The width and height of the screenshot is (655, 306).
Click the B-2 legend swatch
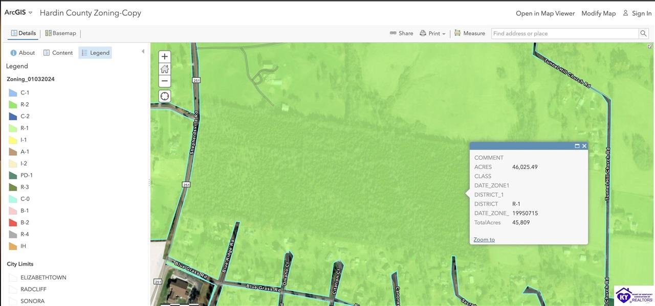(13, 222)
